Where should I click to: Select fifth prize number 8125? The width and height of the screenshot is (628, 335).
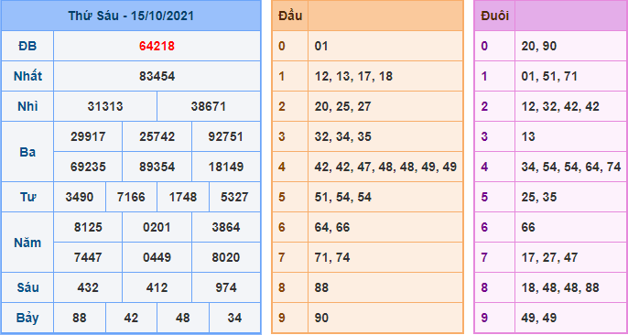(88, 227)
